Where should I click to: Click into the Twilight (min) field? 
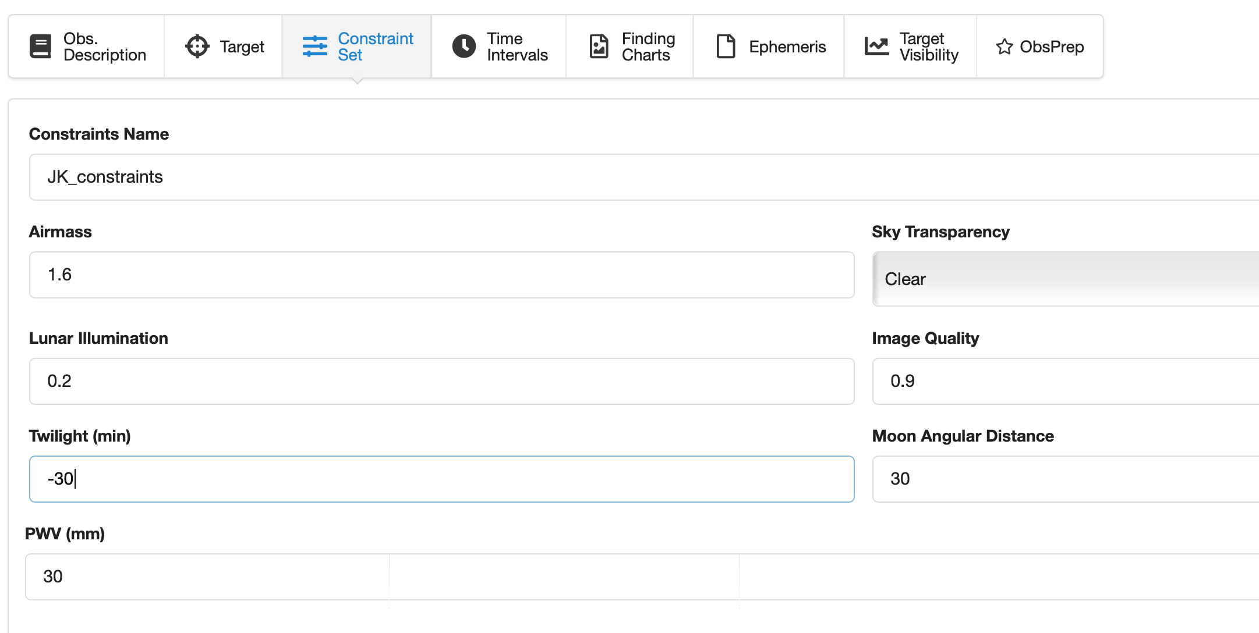(441, 479)
